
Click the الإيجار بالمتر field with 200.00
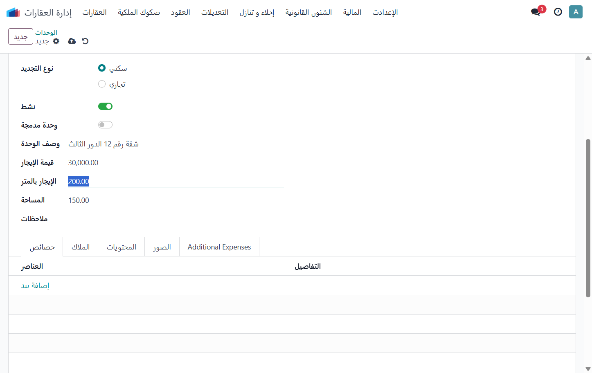[176, 181]
